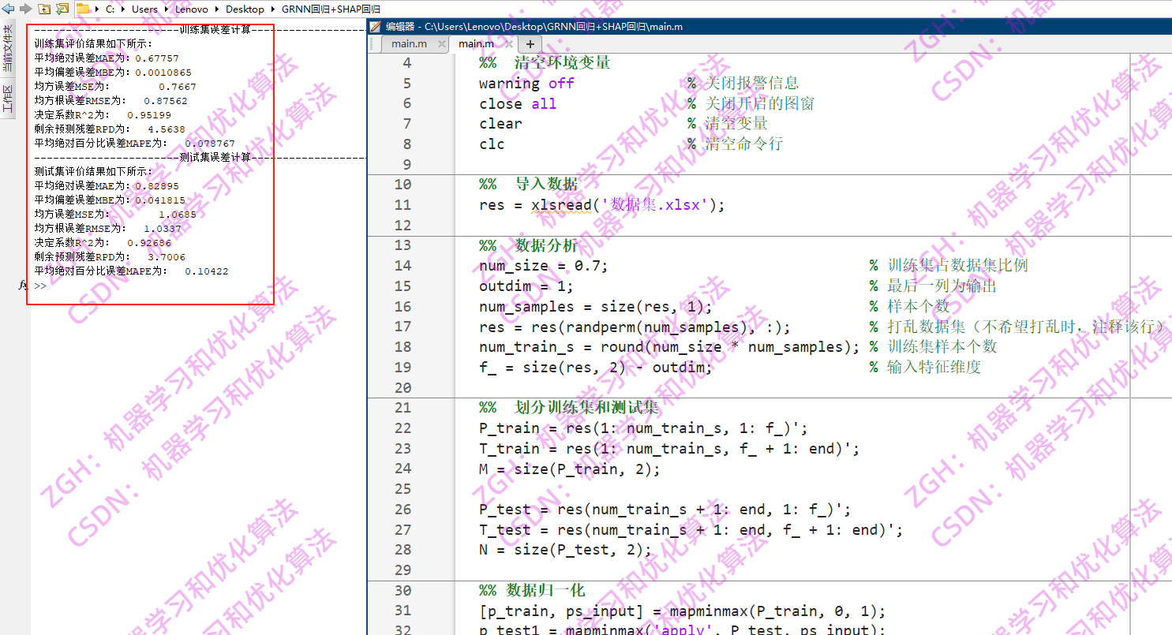The image size is (1172, 635).
Task: Open a new editor tab with the plus icon
Action: pyautogui.click(x=529, y=43)
